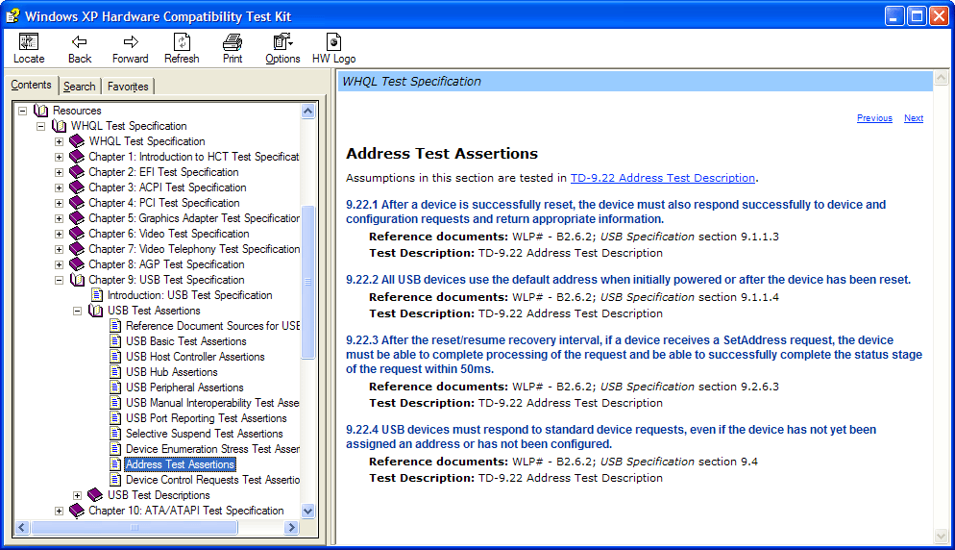Click the HW Logo toolbar icon
Image resolution: width=955 pixels, height=550 pixels.
point(333,42)
